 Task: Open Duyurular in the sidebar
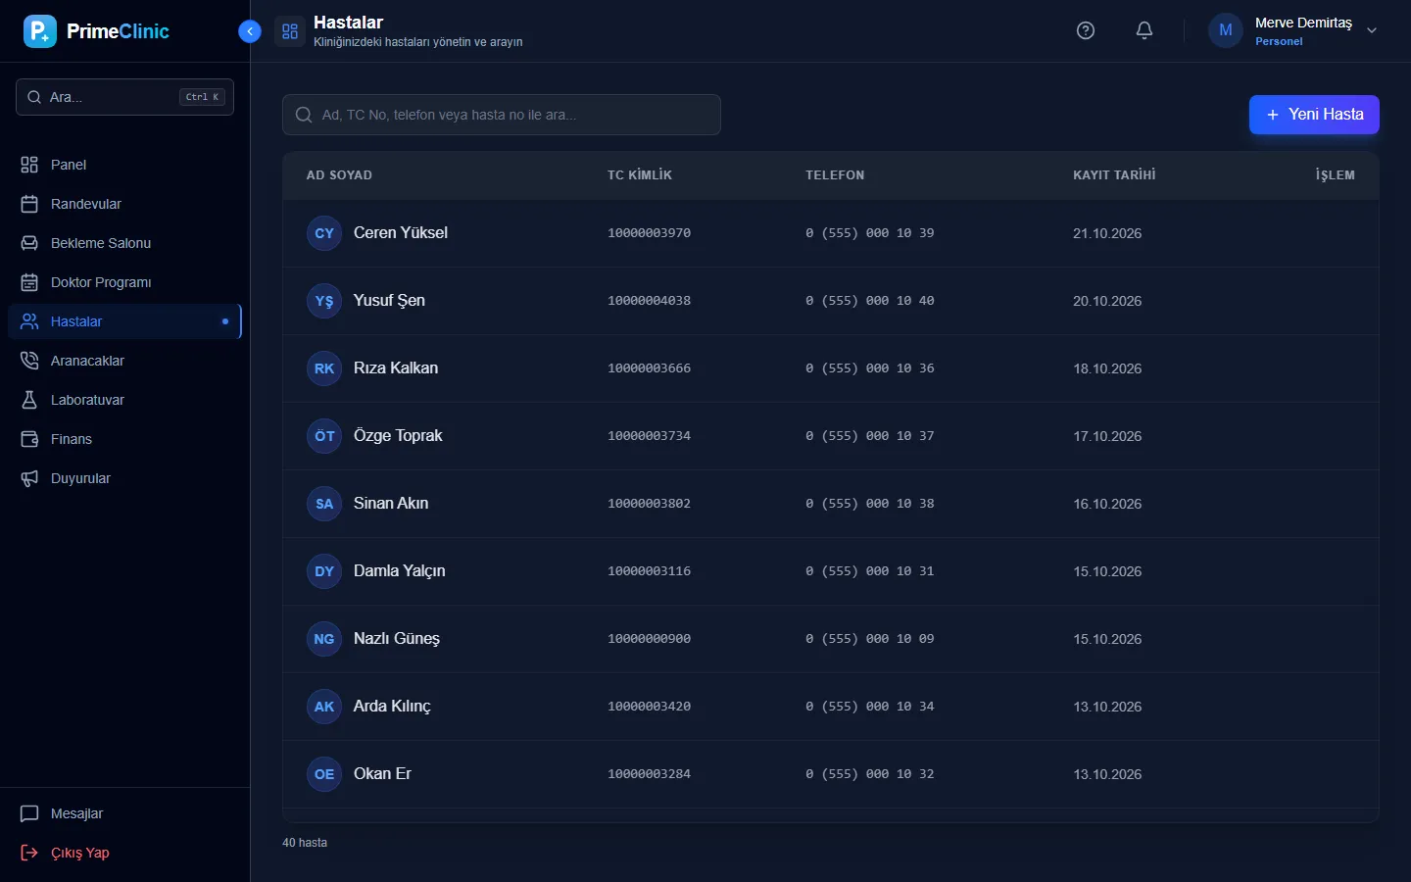coord(124,478)
